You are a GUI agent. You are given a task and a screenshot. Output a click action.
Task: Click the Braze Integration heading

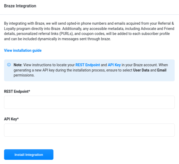tap(20, 6)
